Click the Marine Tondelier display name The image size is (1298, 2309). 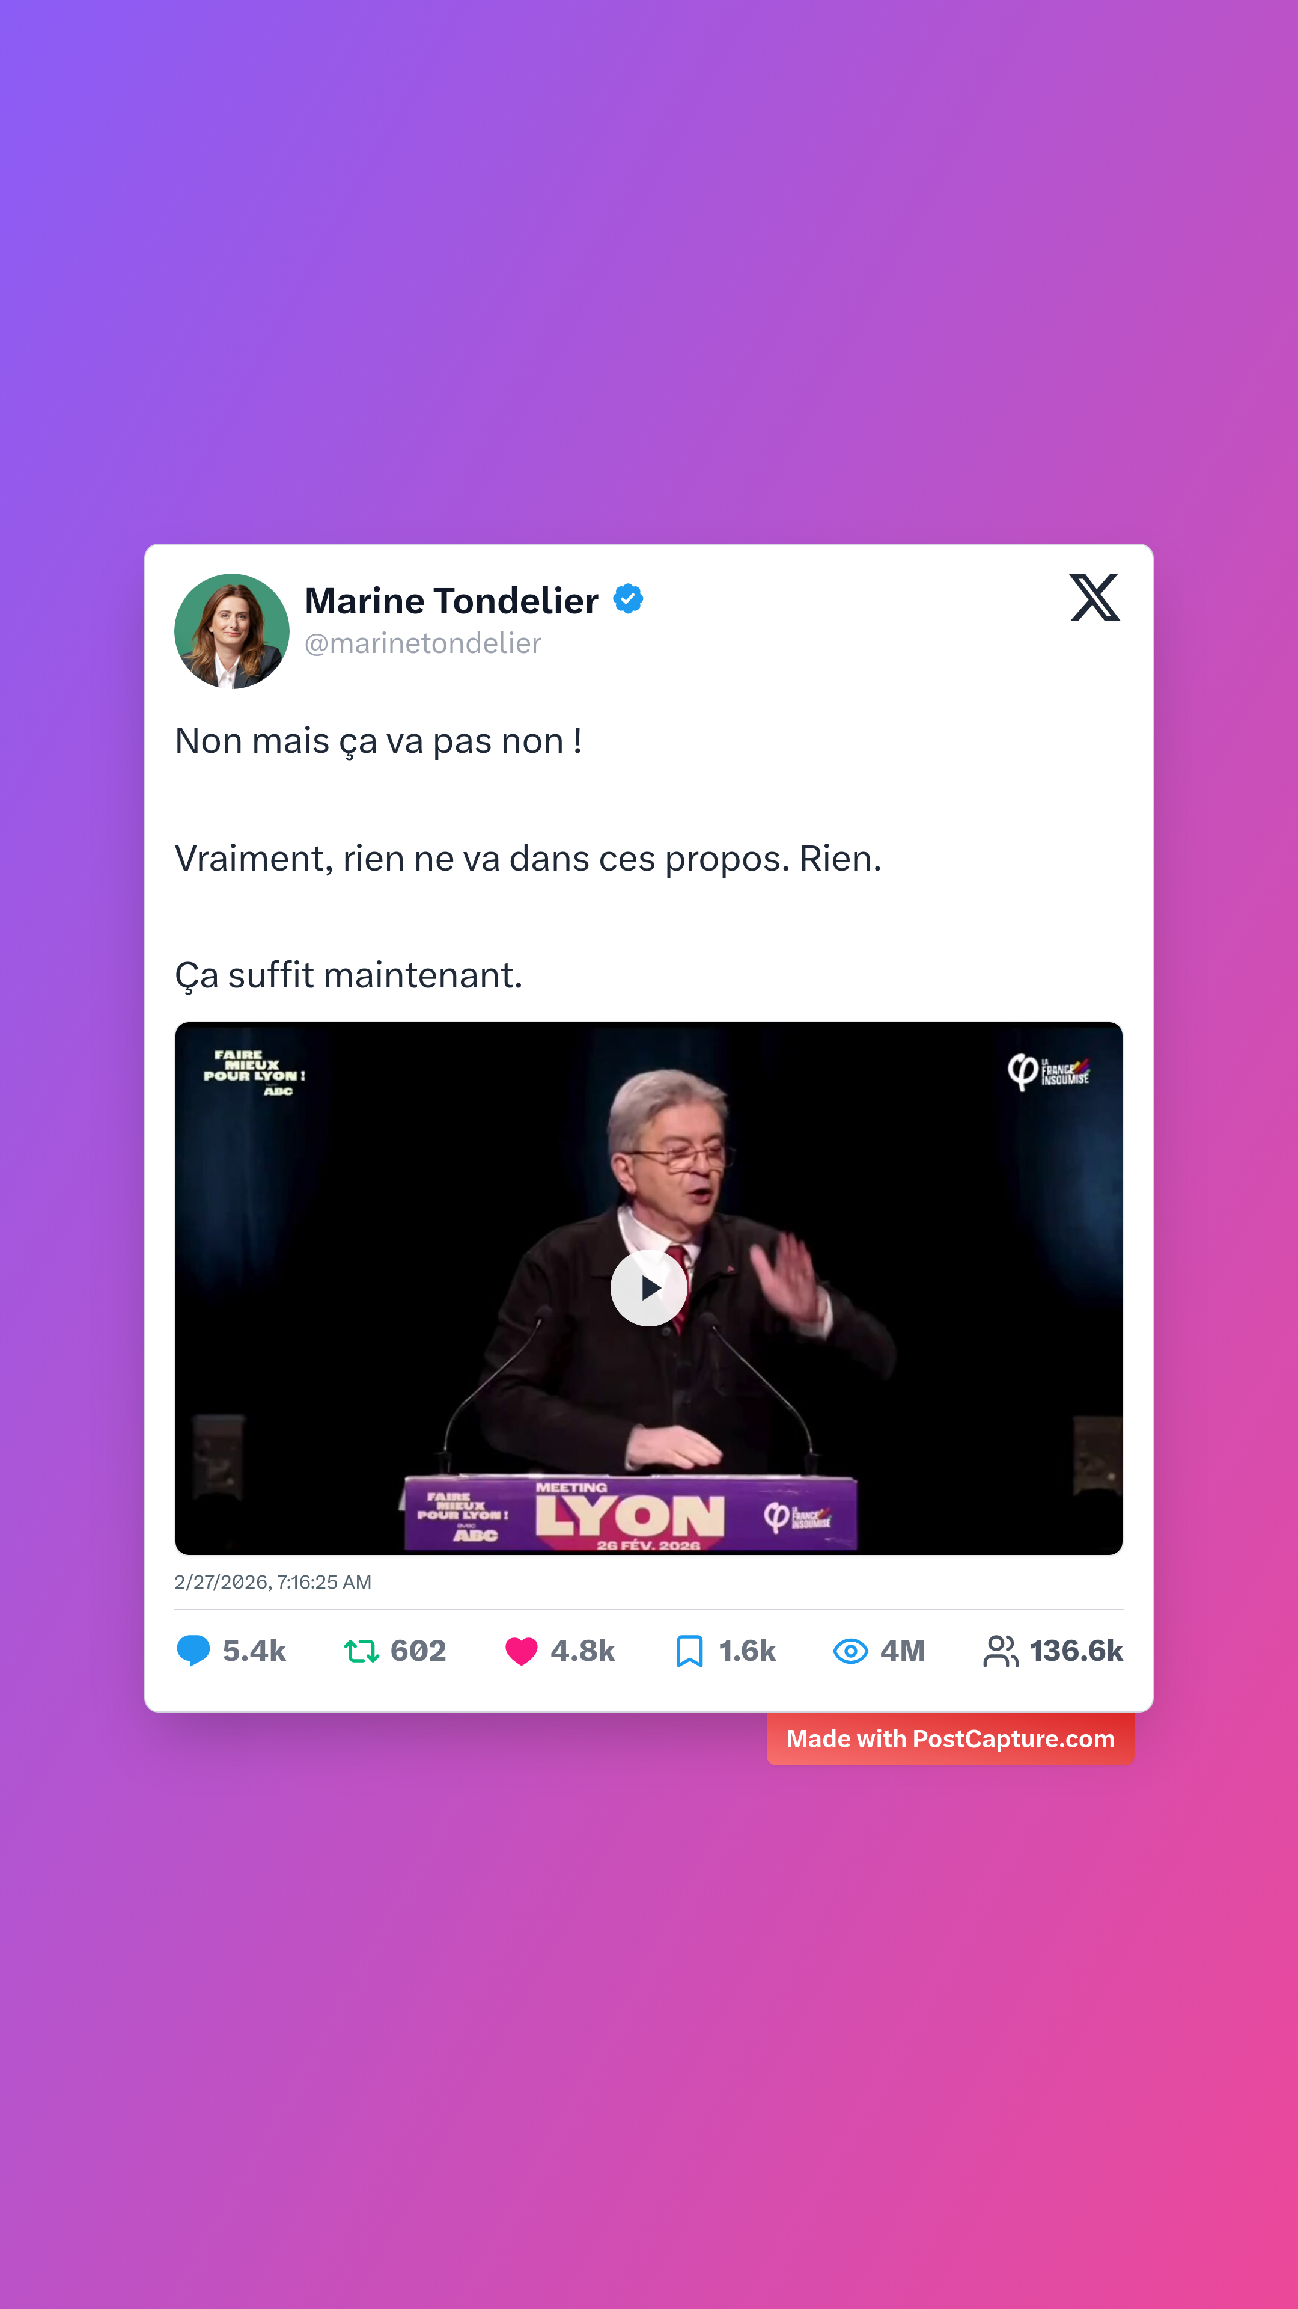pyautogui.click(x=451, y=601)
